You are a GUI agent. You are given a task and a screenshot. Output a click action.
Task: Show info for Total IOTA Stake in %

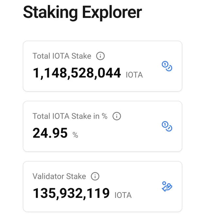pos(117,116)
